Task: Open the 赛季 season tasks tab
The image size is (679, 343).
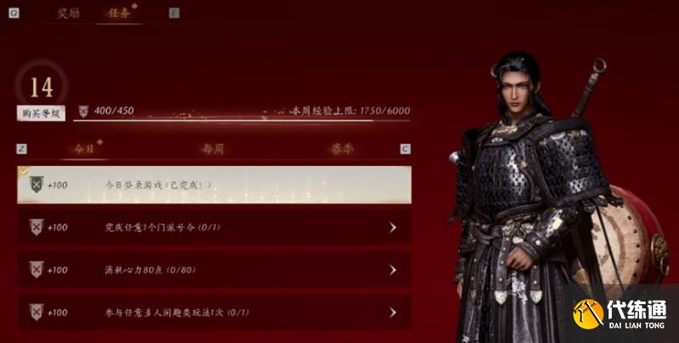Action: pyautogui.click(x=342, y=149)
